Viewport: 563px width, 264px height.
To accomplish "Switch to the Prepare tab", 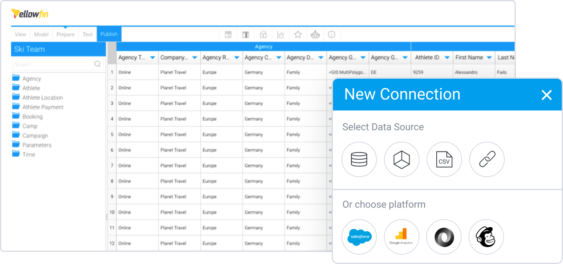I will point(65,35).
